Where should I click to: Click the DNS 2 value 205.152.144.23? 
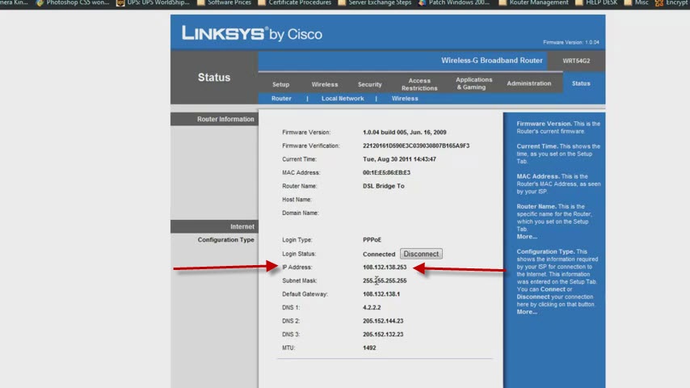tap(383, 321)
